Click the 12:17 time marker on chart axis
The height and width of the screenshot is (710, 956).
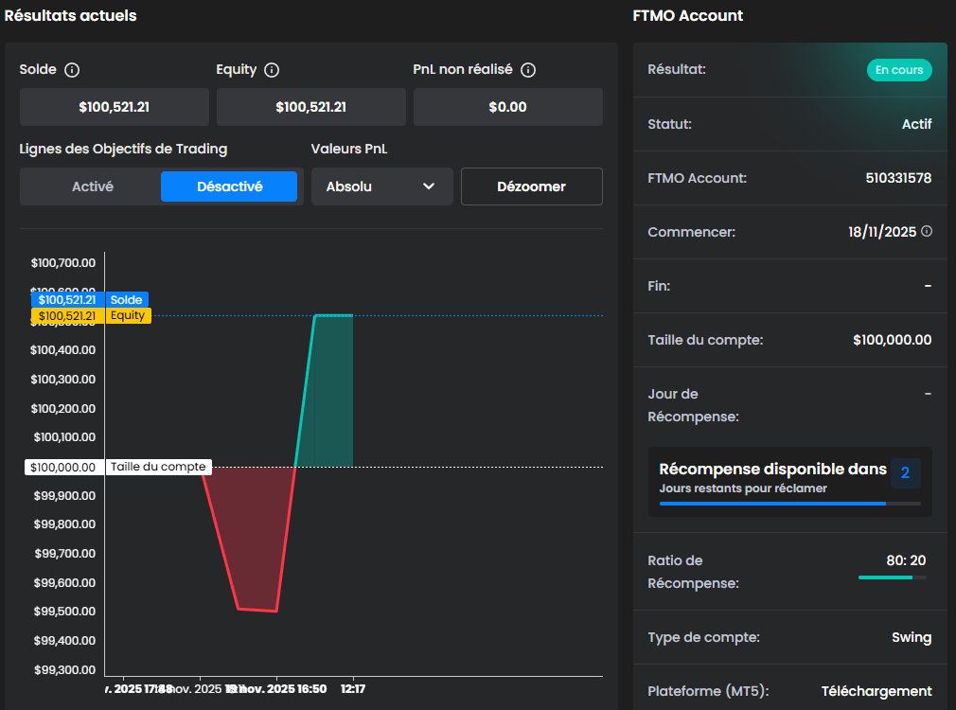[x=353, y=689]
